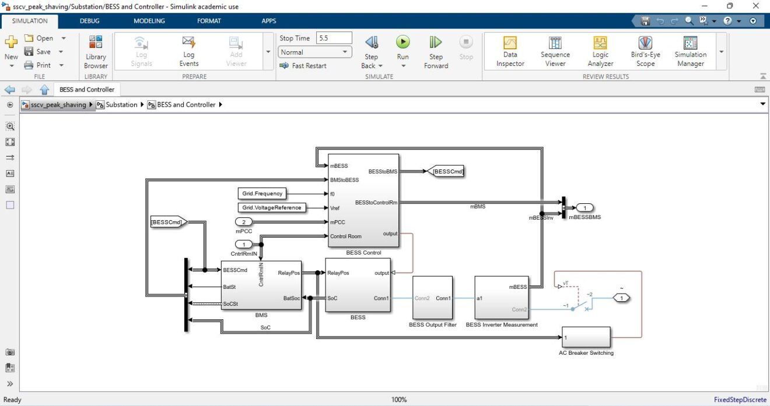Image resolution: width=770 pixels, height=406 pixels.
Task: Open the Simulation Manager
Action: 690,51
